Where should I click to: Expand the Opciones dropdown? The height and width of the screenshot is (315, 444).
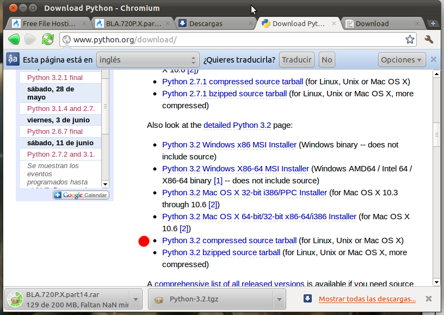402,60
